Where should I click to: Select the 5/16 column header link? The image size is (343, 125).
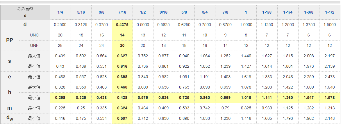(81, 12)
